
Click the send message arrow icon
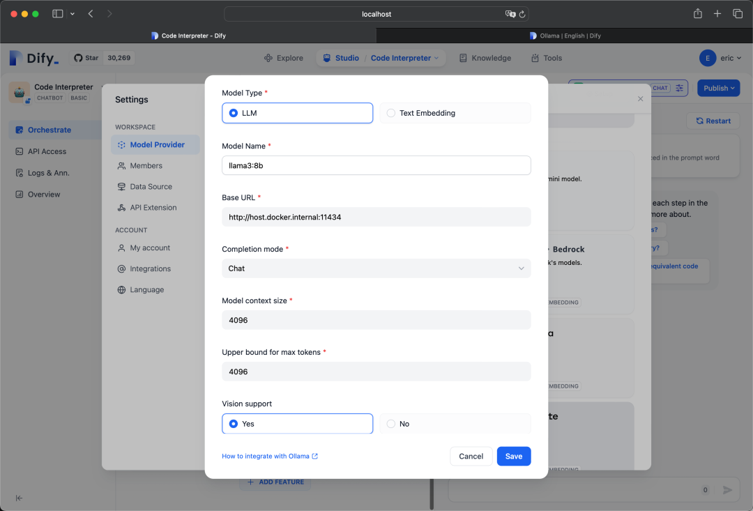tap(727, 490)
